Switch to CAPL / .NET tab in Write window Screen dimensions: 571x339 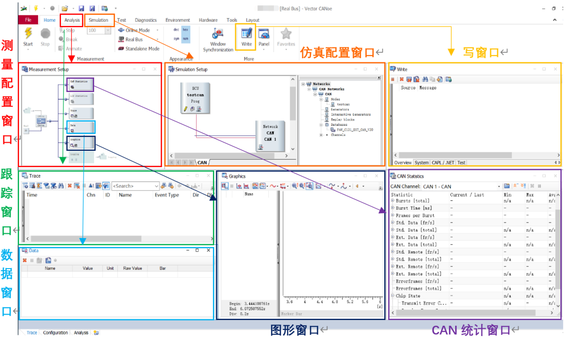click(443, 163)
